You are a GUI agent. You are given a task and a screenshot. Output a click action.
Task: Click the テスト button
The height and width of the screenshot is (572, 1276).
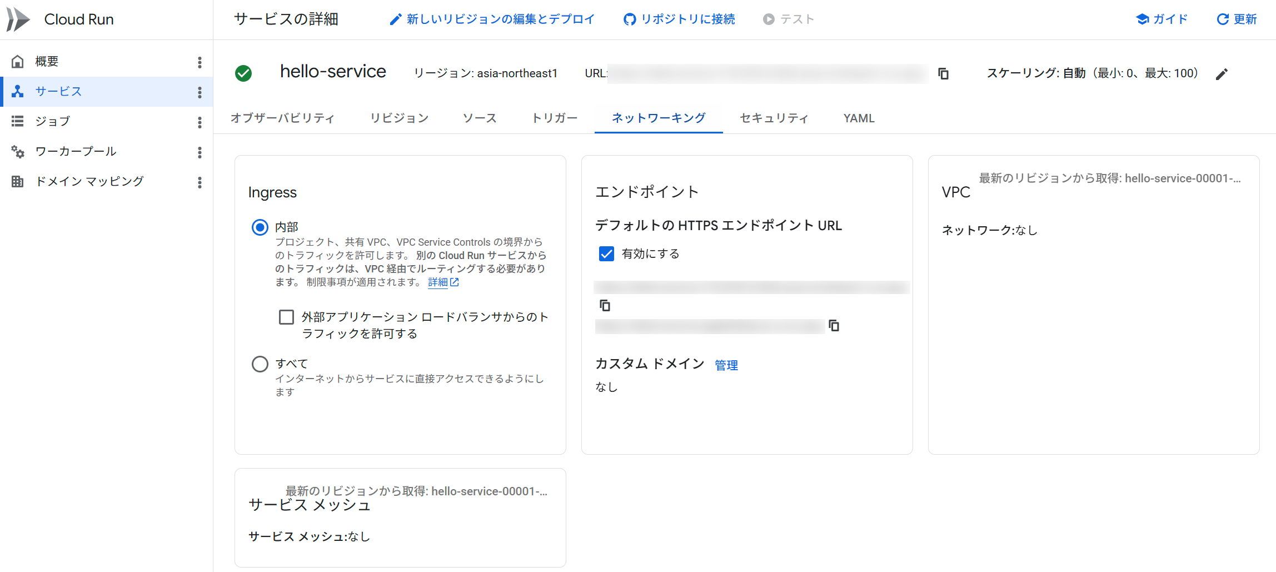[x=788, y=19]
